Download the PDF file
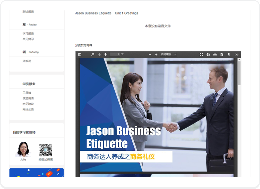 [221, 54]
